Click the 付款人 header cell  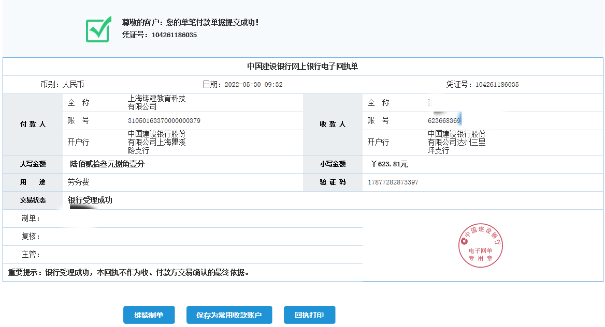[33, 124]
